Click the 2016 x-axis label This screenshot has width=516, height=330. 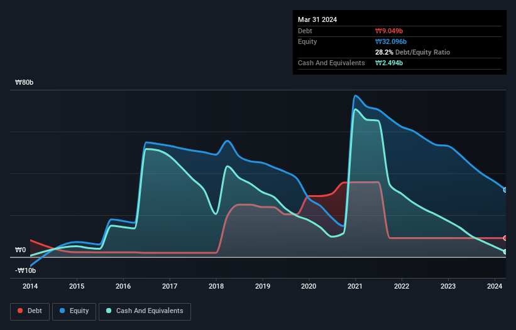click(x=123, y=286)
